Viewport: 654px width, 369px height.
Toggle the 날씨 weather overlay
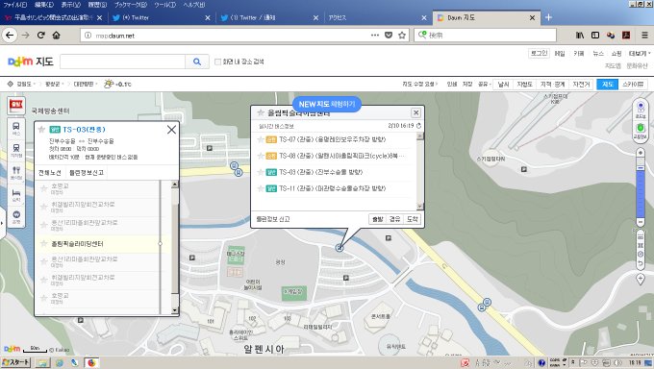(503, 85)
